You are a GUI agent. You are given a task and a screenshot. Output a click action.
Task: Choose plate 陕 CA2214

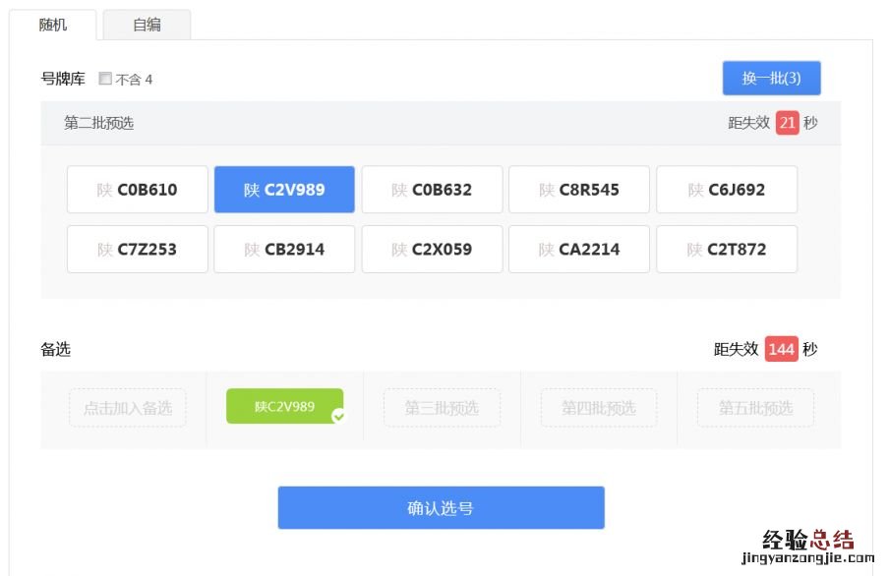click(579, 250)
